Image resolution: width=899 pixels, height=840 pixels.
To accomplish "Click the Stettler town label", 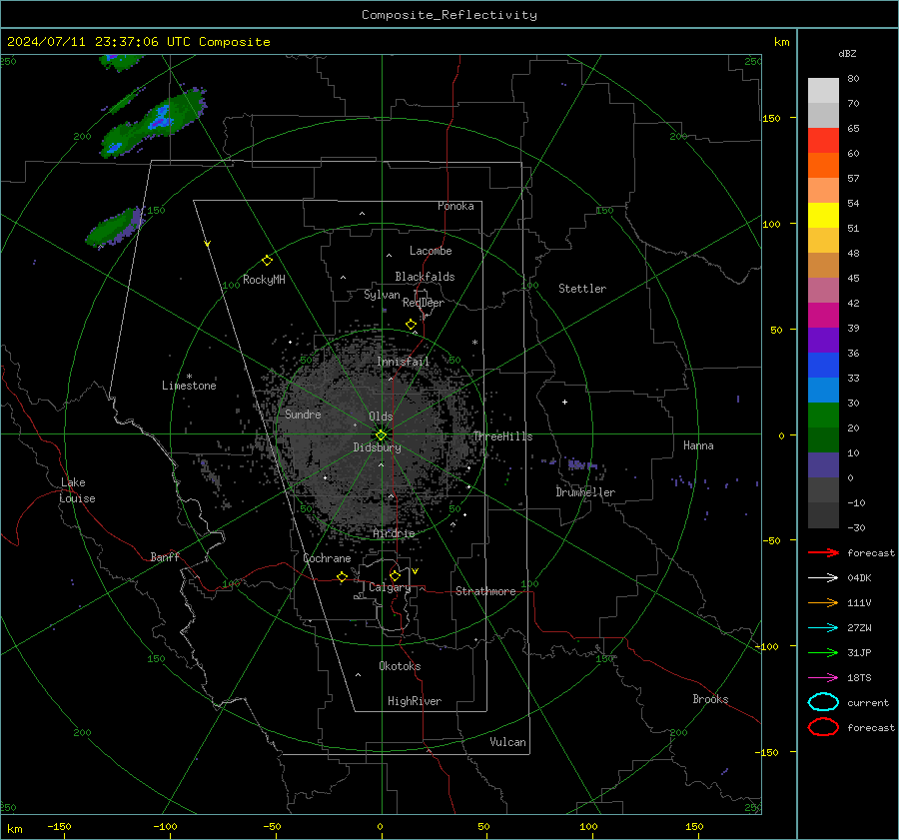I will [582, 289].
